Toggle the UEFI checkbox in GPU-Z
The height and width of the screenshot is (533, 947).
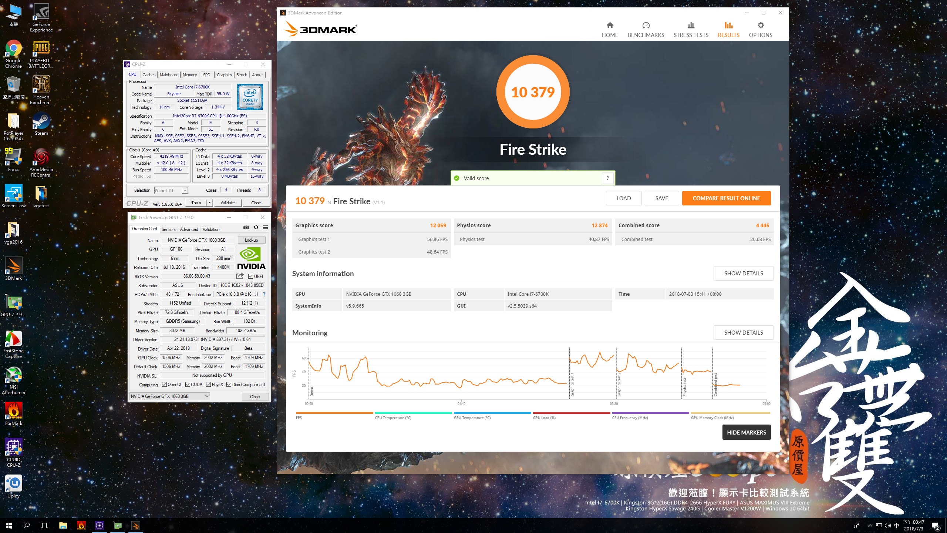click(x=251, y=276)
